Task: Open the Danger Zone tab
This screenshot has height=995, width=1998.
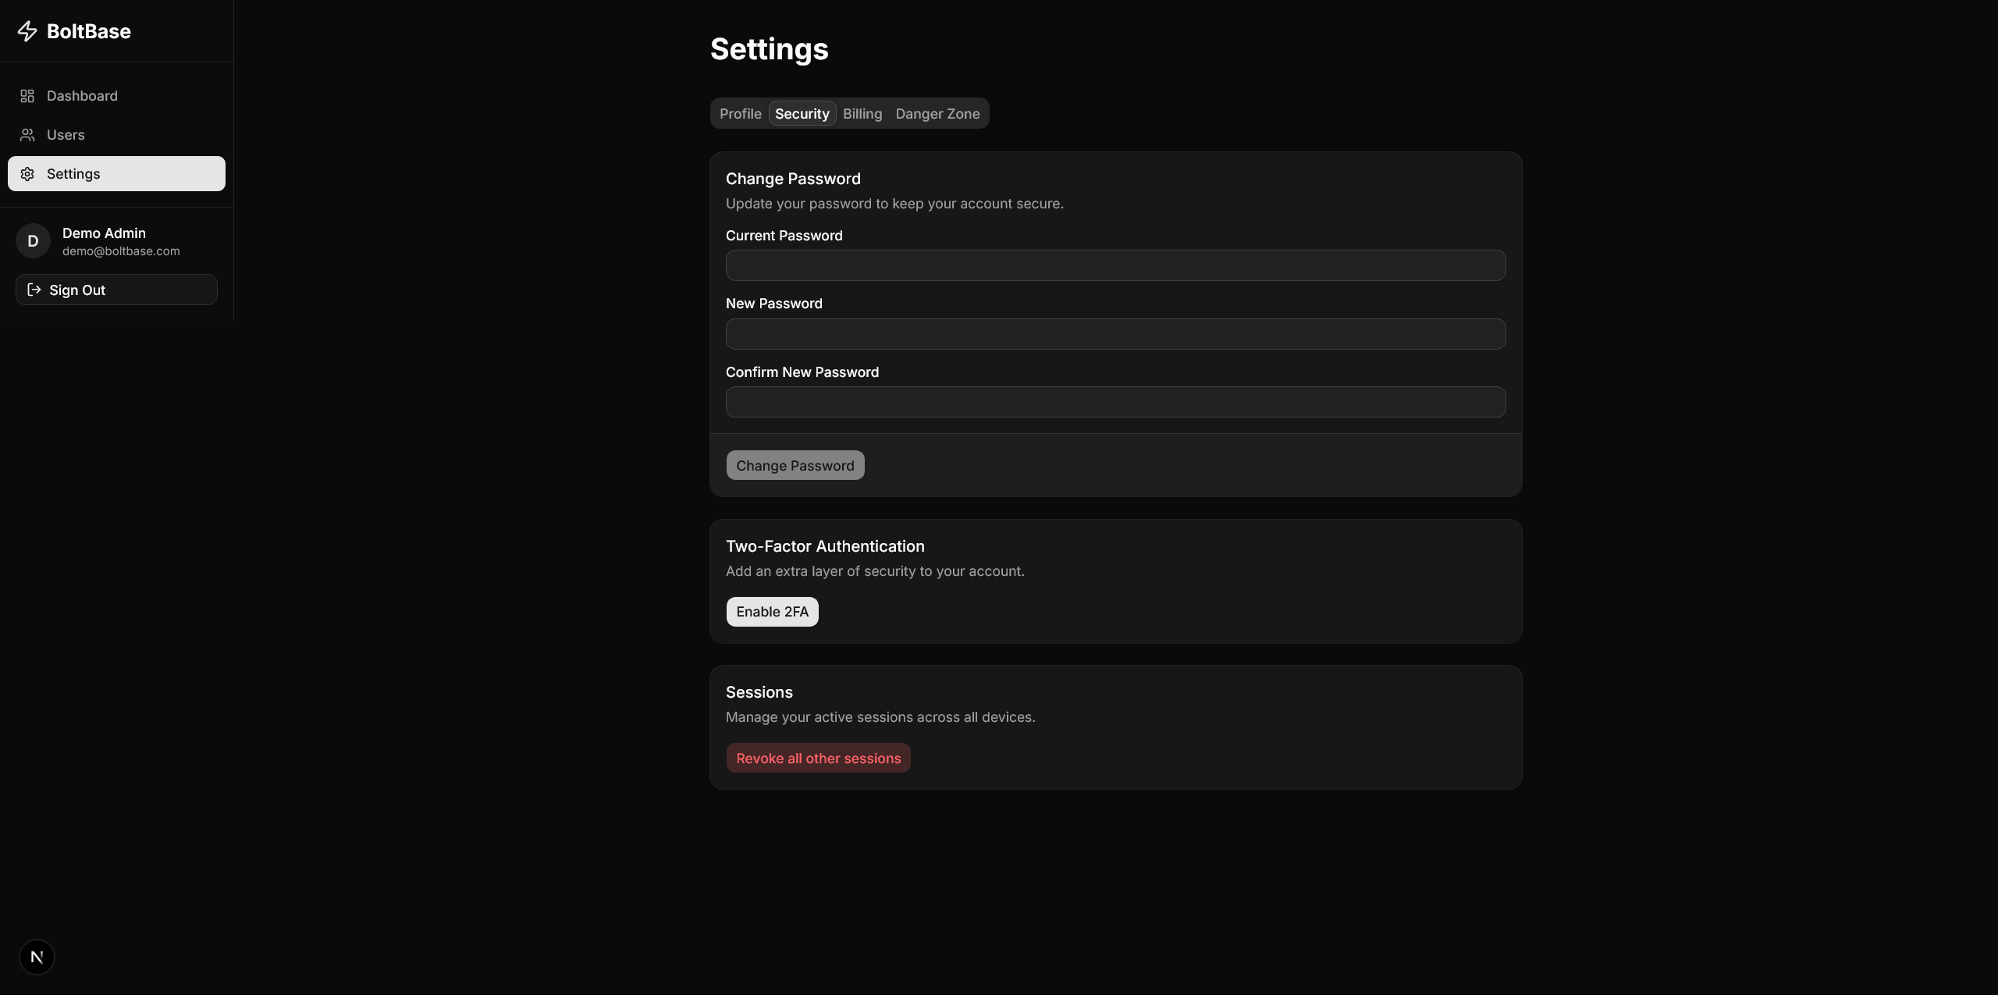Action: point(937,113)
